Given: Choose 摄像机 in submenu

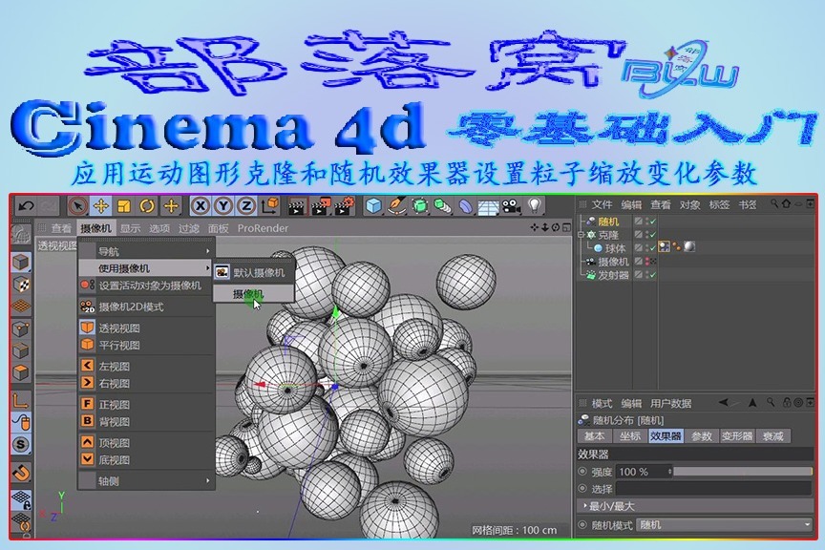Looking at the screenshot, I should (x=254, y=293).
